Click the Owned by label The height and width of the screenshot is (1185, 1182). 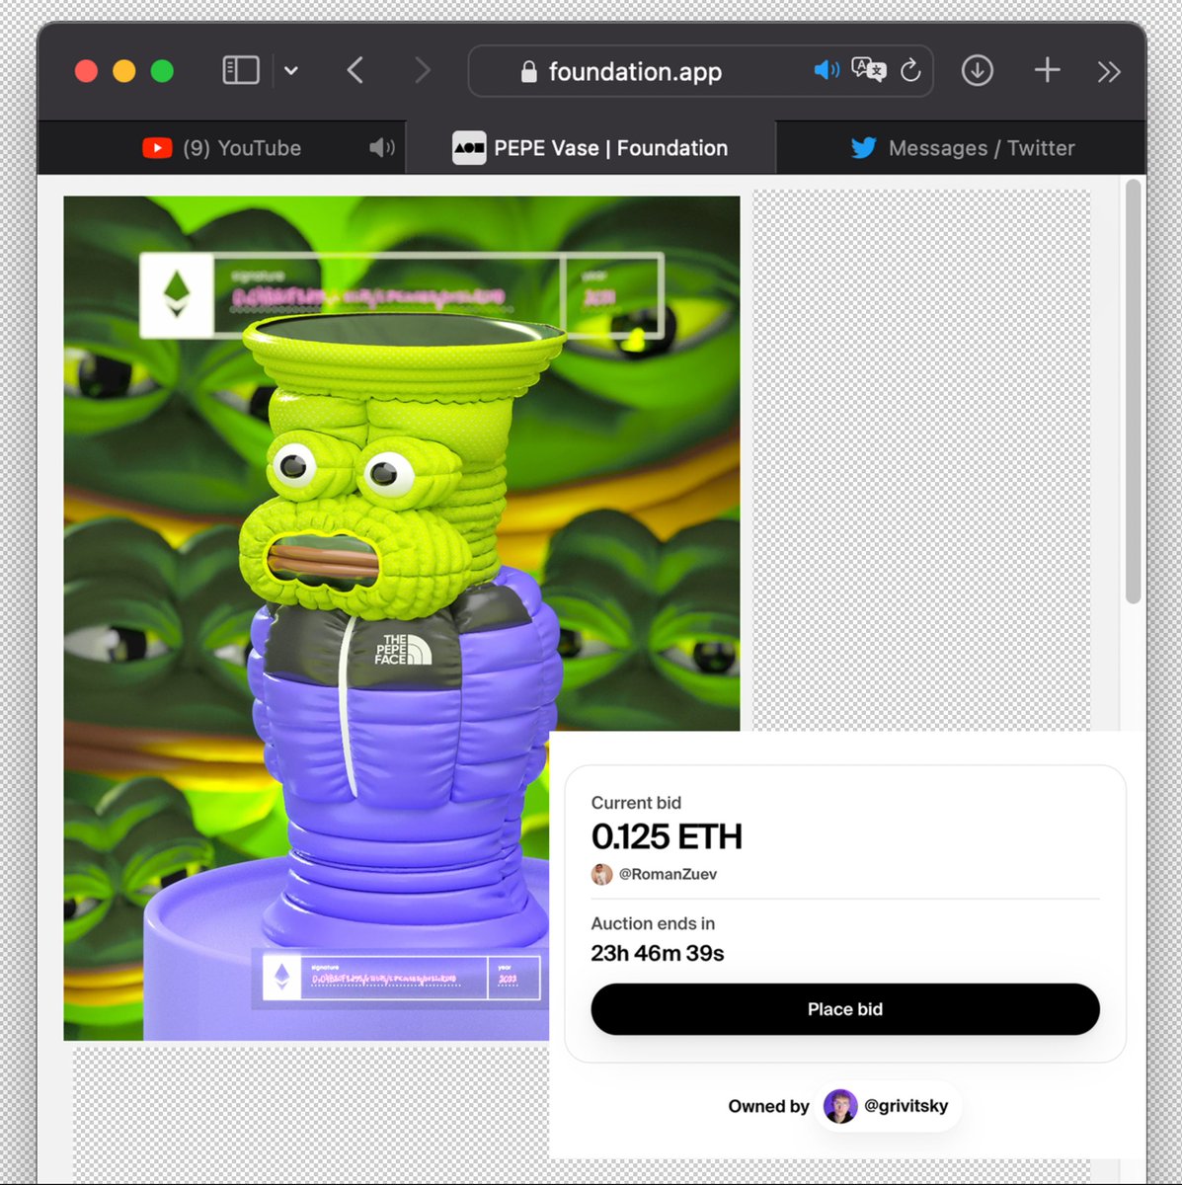tap(768, 1106)
